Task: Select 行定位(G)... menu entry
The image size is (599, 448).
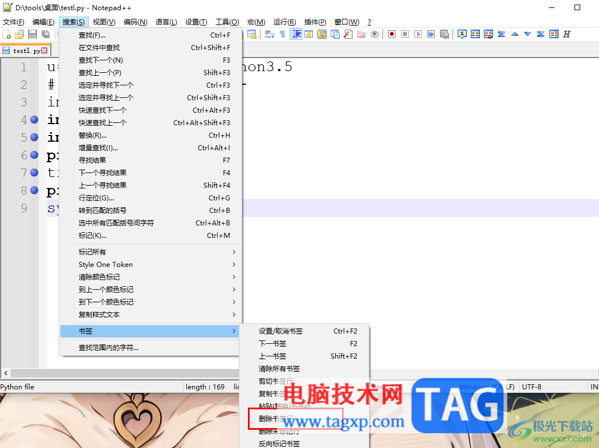Action: point(150,198)
